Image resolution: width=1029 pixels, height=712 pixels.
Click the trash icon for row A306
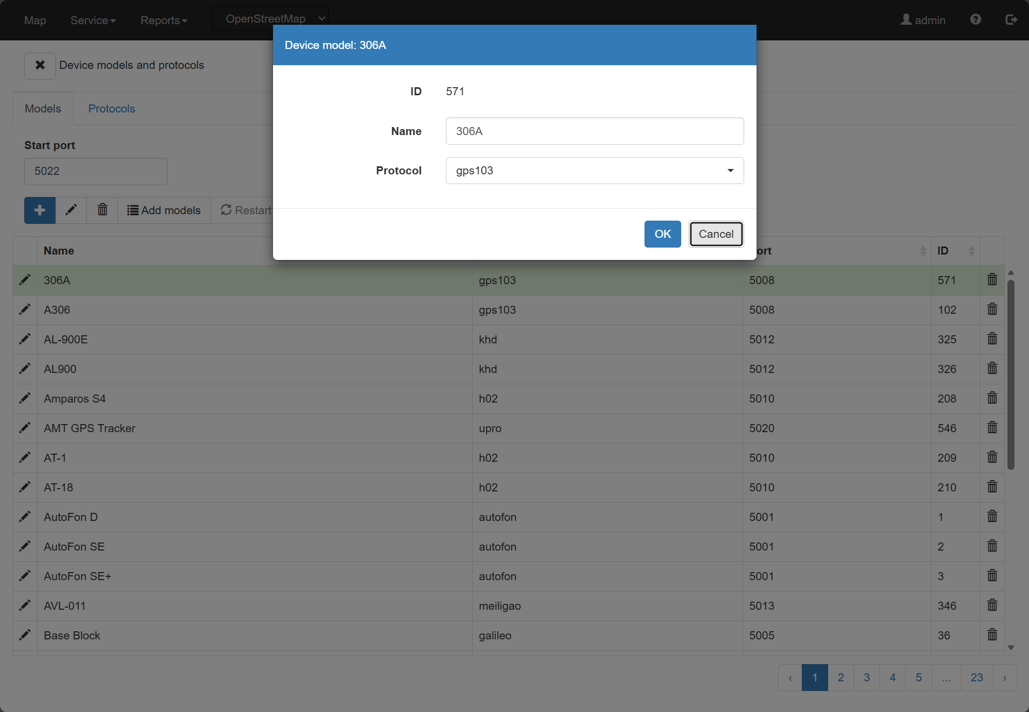point(992,309)
